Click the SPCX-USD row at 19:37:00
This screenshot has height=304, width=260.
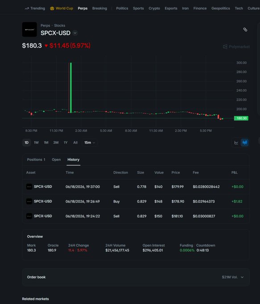pos(136,186)
